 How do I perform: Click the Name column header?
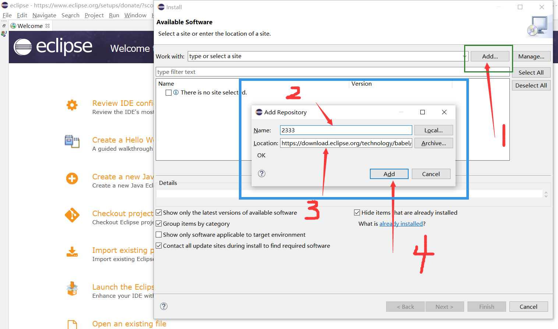click(x=166, y=83)
